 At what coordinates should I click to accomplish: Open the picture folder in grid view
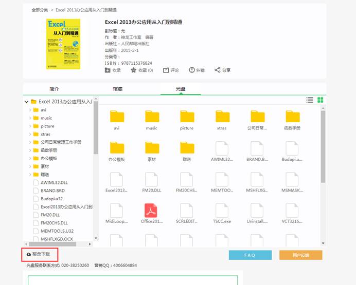(x=187, y=117)
